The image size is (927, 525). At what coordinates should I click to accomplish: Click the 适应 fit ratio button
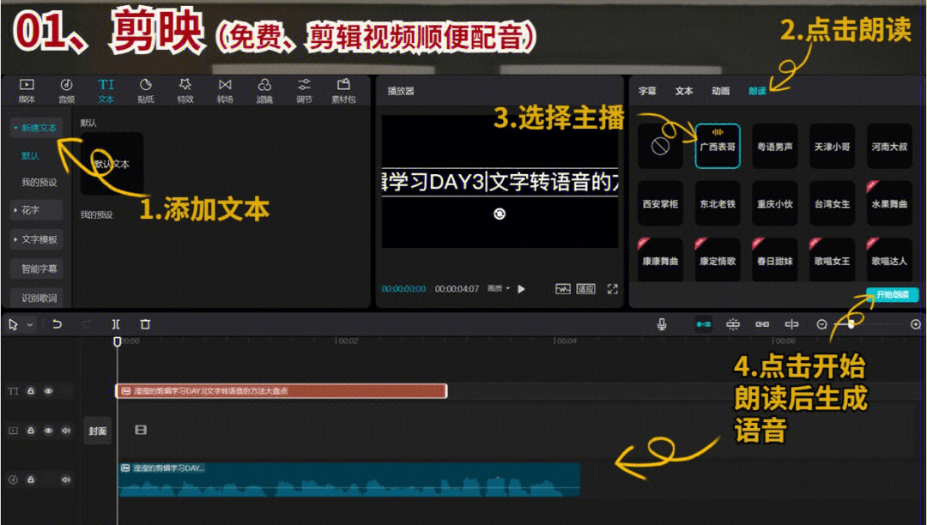(x=586, y=289)
